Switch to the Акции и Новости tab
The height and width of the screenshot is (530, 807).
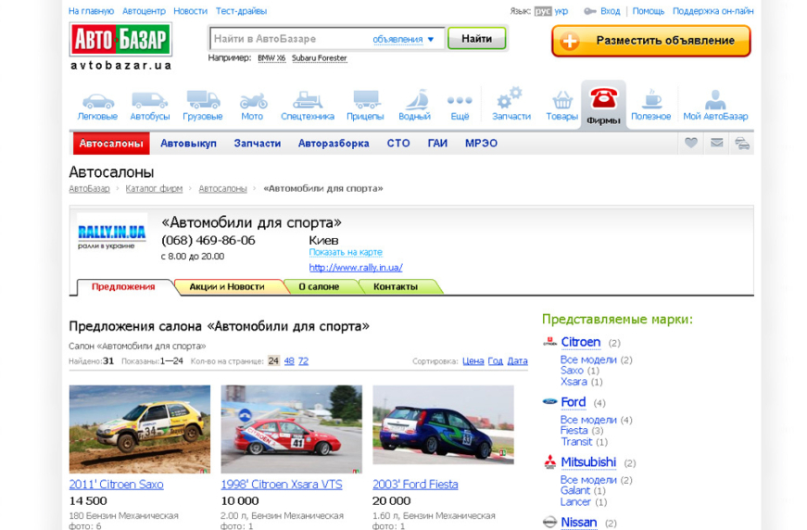(x=227, y=287)
